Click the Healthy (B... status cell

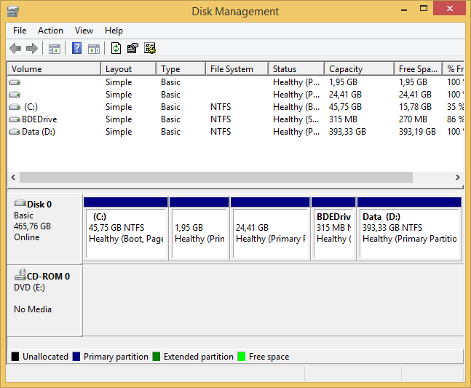(x=296, y=107)
